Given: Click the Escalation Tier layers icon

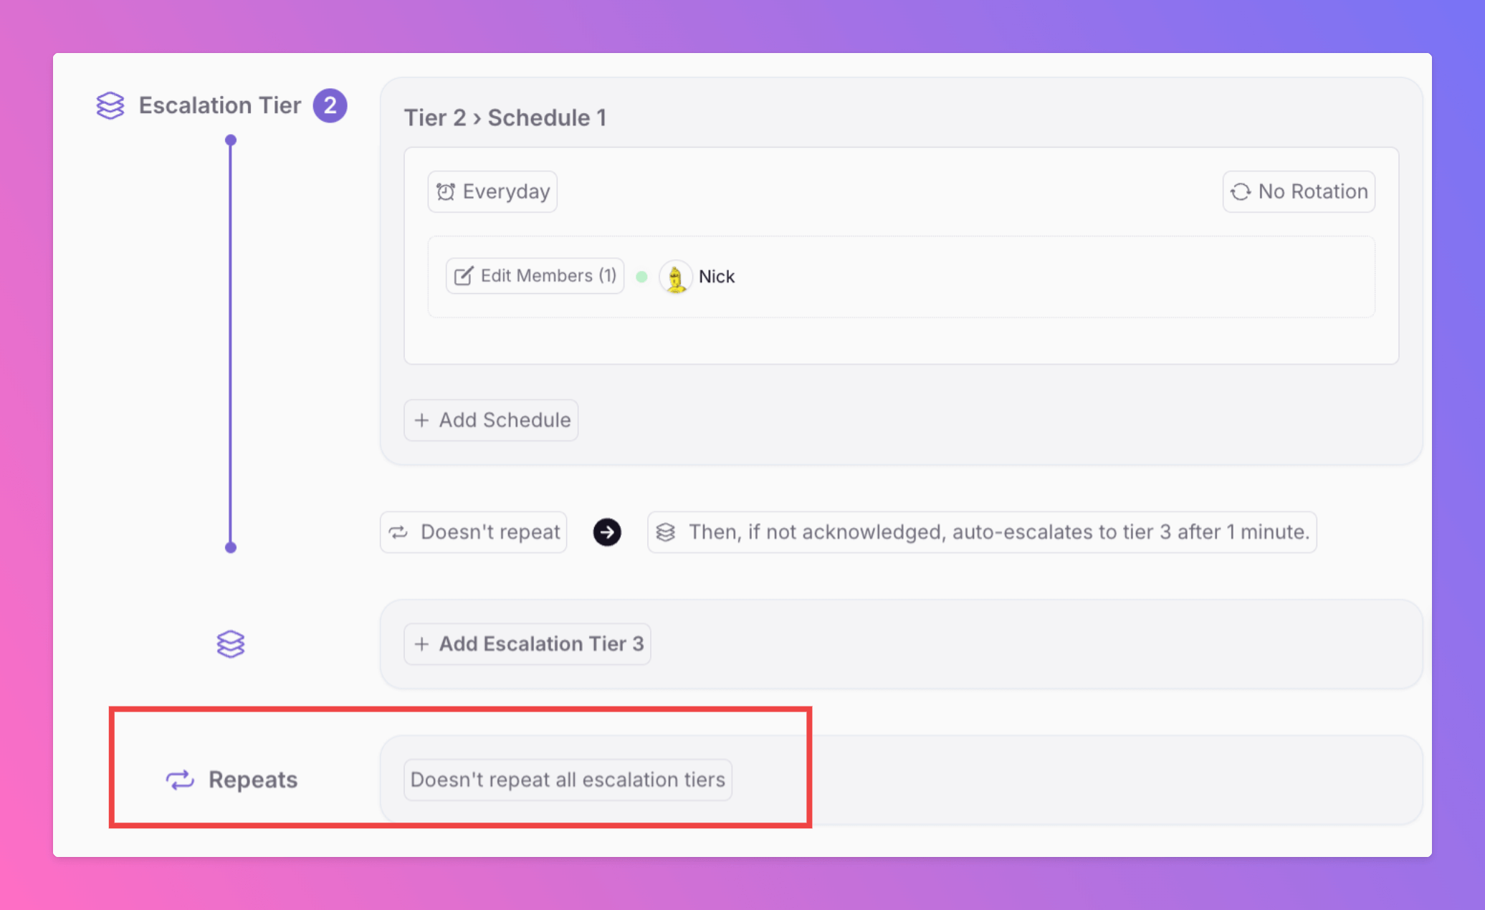Looking at the screenshot, I should click(x=110, y=105).
